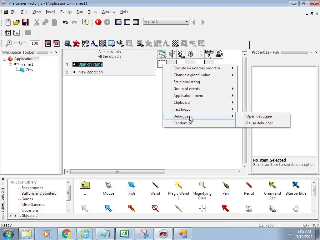Select Pause debugger in the submenu
This screenshot has width=320, height=240.
(x=262, y=123)
